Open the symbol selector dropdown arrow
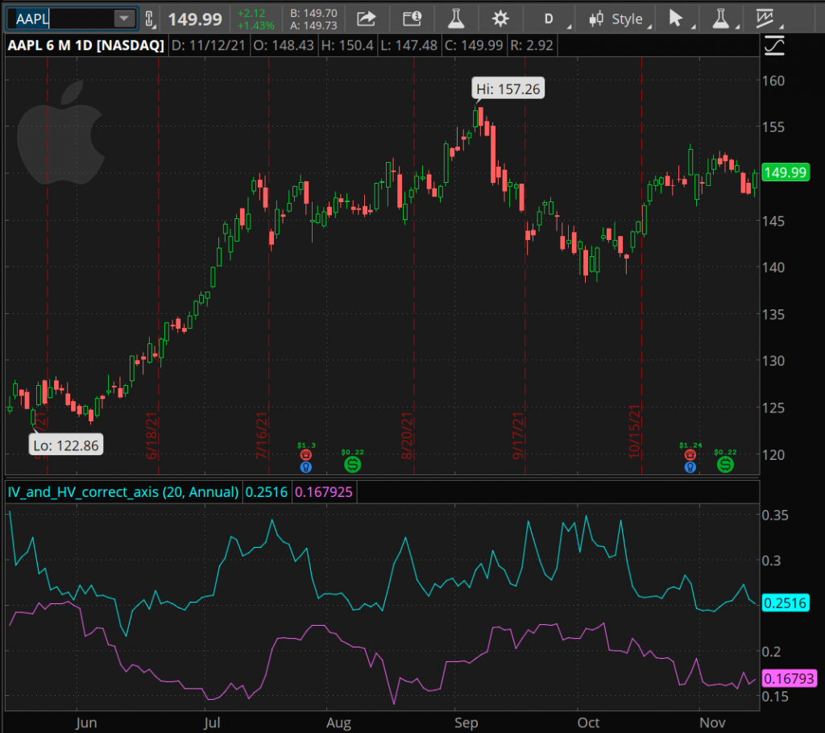The height and width of the screenshot is (733, 825). click(x=124, y=19)
